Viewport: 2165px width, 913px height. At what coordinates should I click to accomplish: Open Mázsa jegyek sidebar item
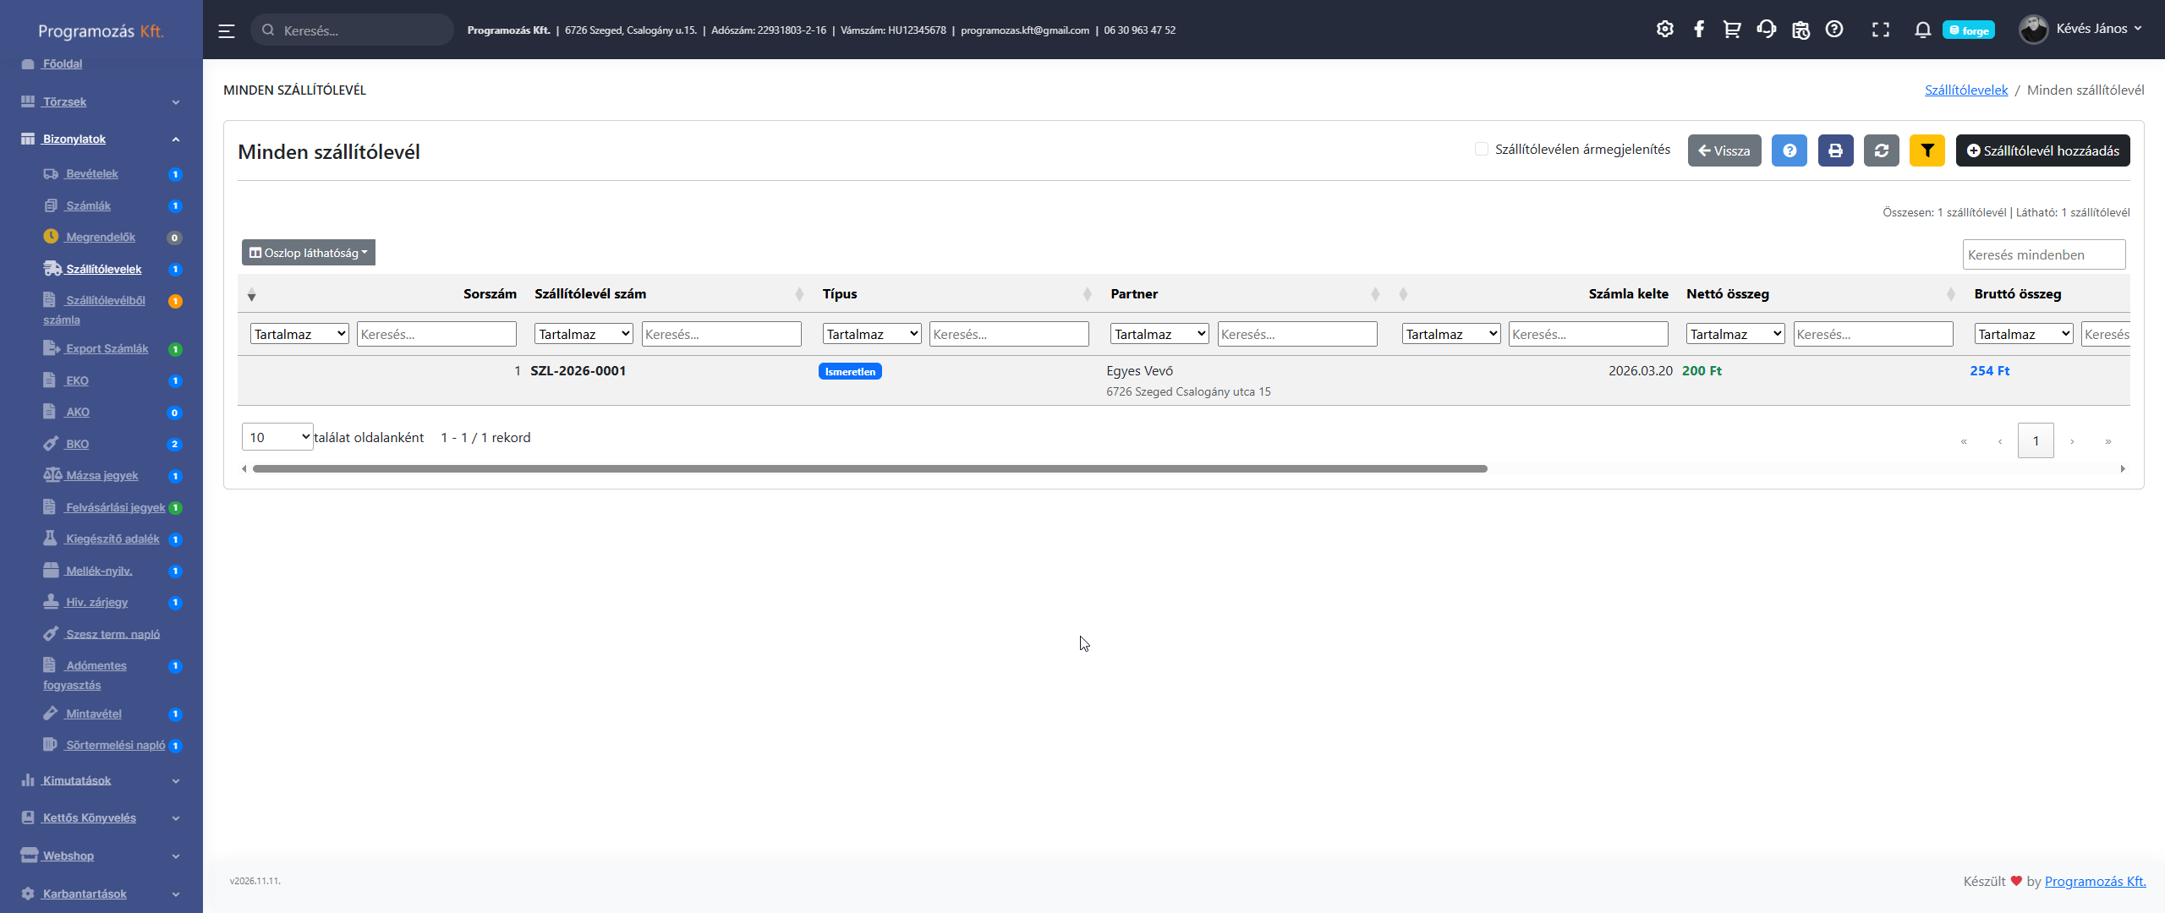(x=101, y=475)
